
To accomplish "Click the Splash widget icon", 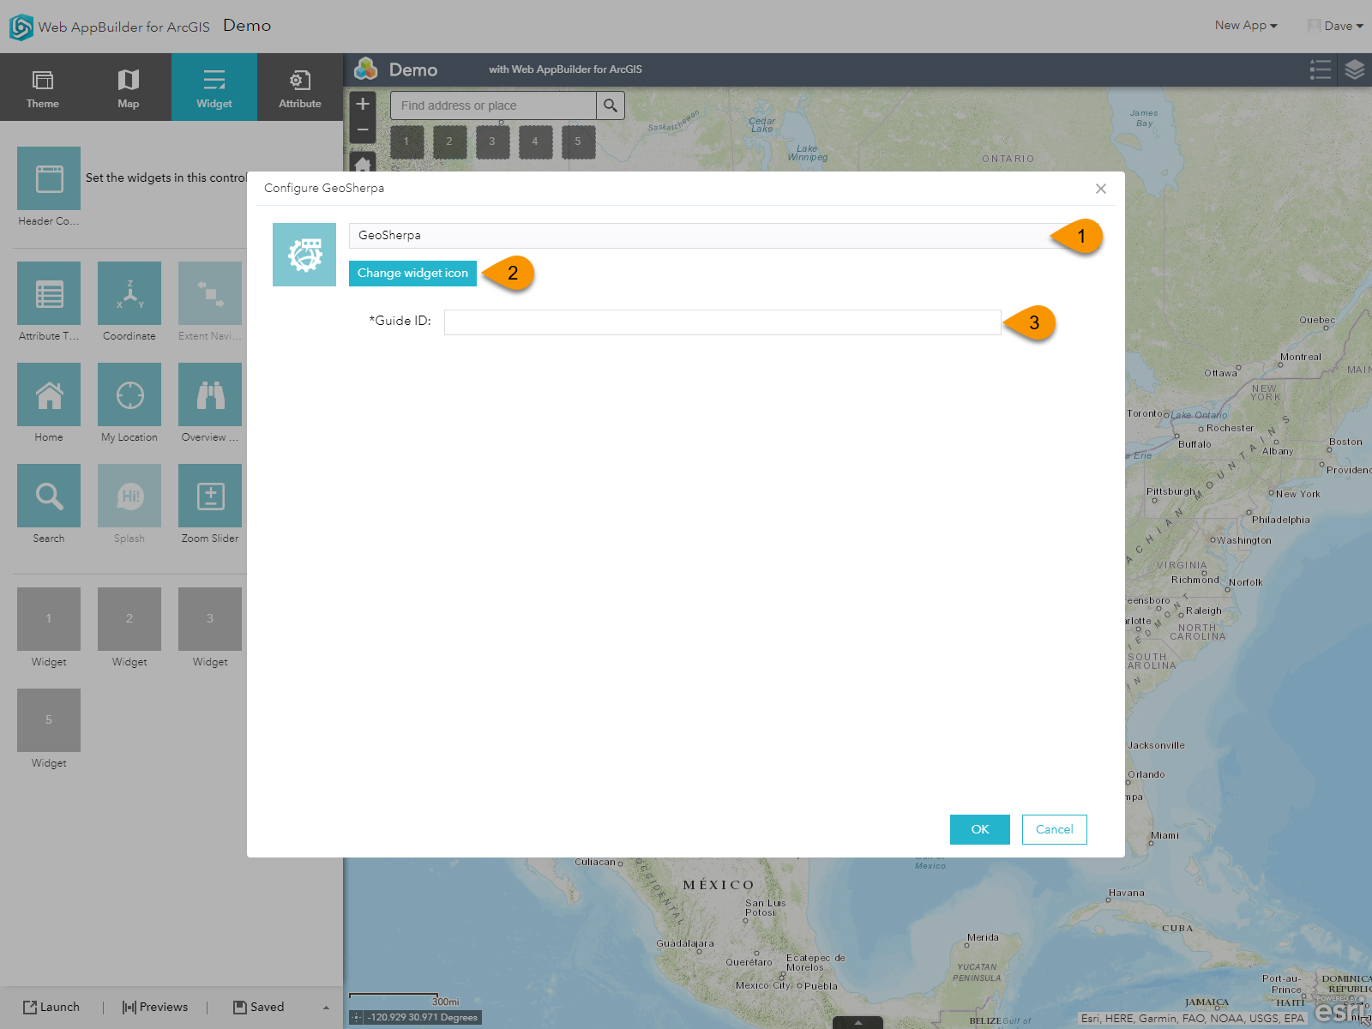I will 129,496.
